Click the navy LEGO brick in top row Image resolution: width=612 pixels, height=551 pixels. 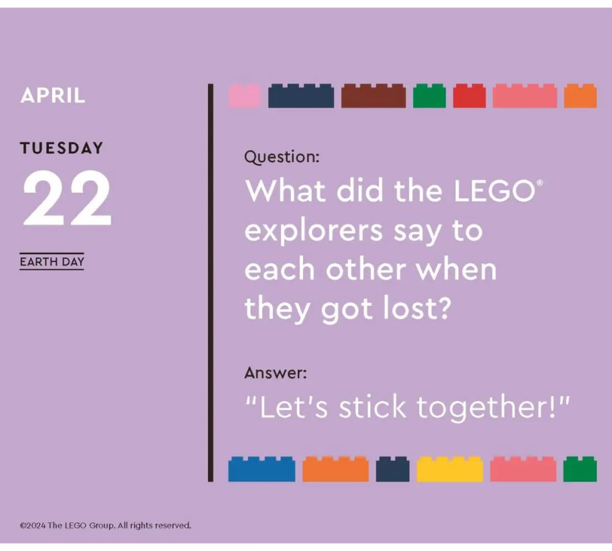[x=301, y=96]
